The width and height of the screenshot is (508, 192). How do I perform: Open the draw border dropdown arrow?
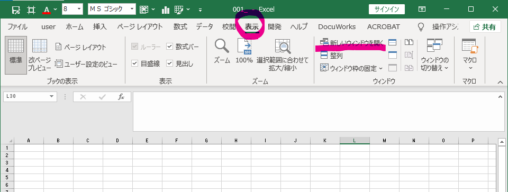[x=188, y=10]
